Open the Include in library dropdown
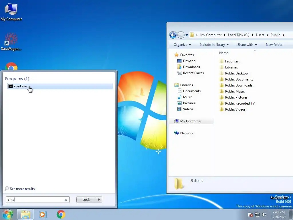Screen dimensions: 293x220 pyautogui.click(x=214, y=44)
